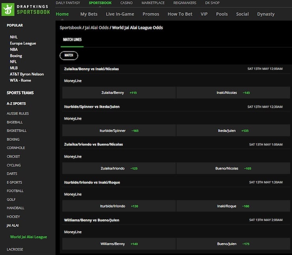The width and height of the screenshot is (292, 255).
Task: Expand the Hockey category
Action: pyautogui.click(x=13, y=217)
